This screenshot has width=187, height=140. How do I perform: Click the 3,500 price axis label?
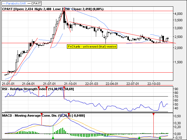[179, 20]
